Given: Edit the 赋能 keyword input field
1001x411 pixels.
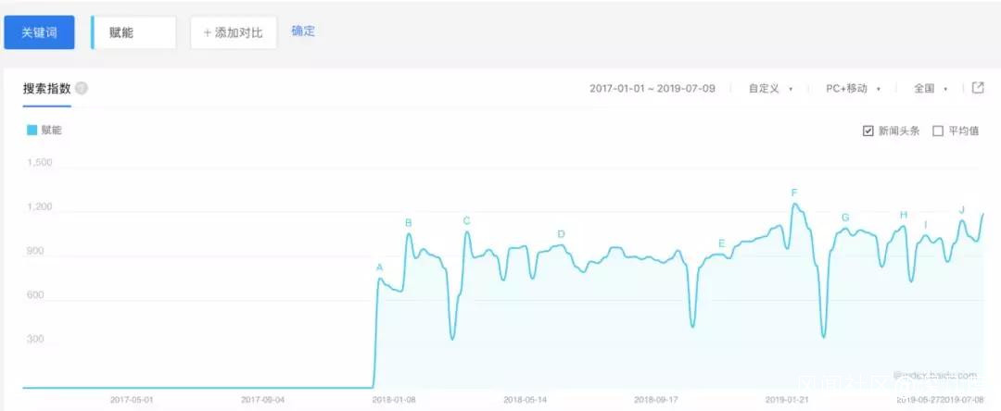Looking at the screenshot, I should (x=134, y=32).
